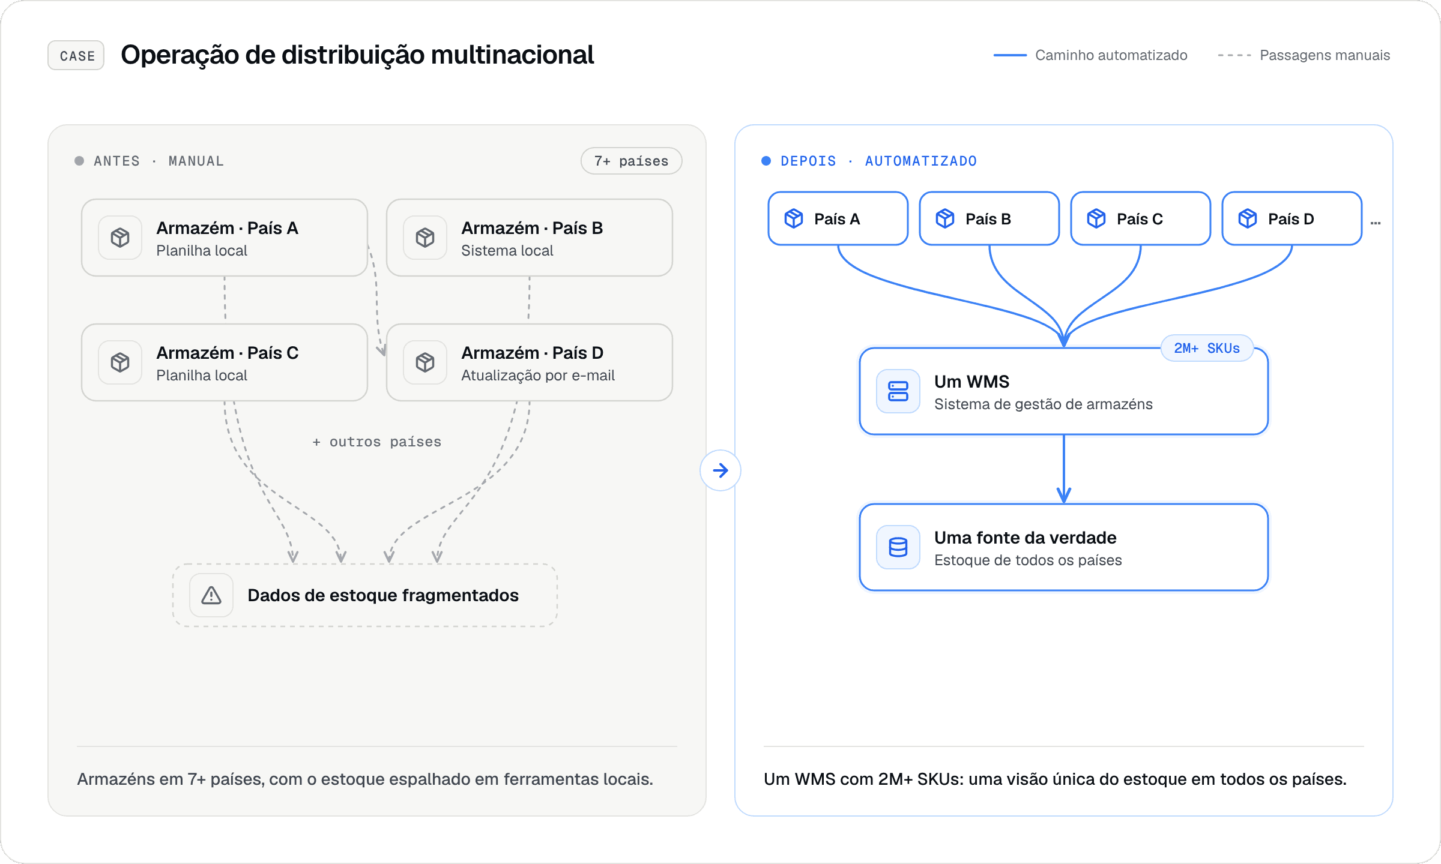1441x864 pixels.
Task: Click the DEPOIS · AUTOMATIZADO header
Action: [x=878, y=161]
